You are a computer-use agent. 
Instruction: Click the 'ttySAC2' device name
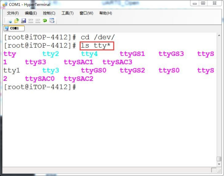tap(78, 79)
